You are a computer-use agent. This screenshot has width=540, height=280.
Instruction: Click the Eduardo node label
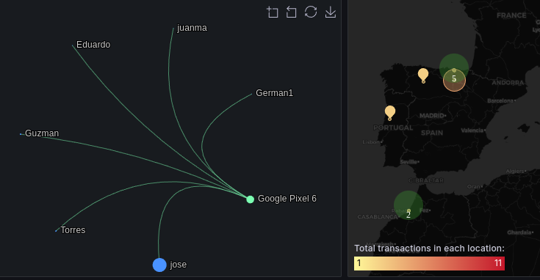93,45
